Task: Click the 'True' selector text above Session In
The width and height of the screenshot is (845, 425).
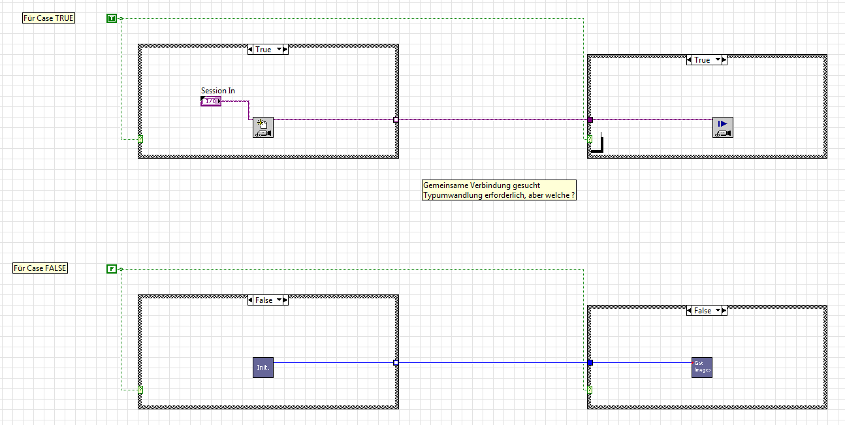Action: pyautogui.click(x=264, y=50)
